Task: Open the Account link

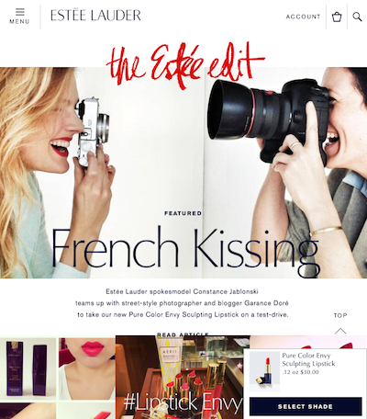Action: click(x=303, y=17)
